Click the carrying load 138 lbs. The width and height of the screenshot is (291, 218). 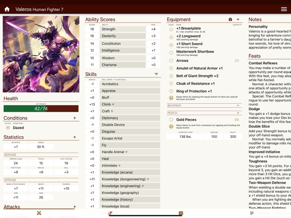click(186, 136)
